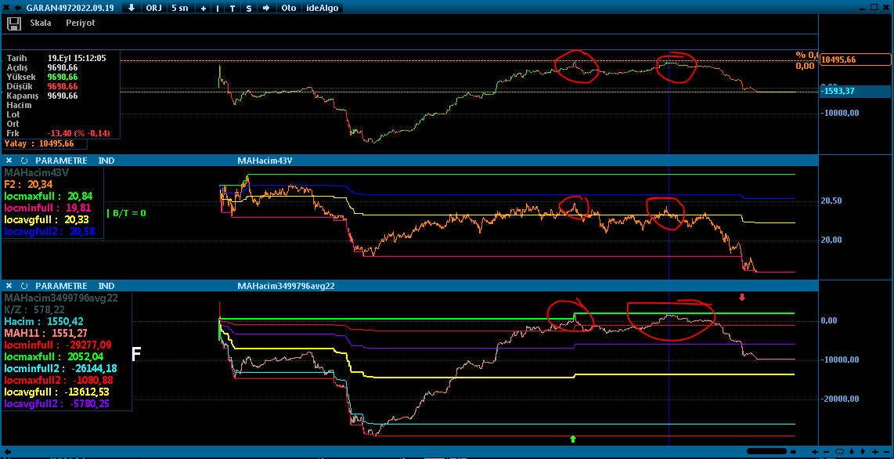The height and width of the screenshot is (459, 894).
Task: Click the MAHacim3499796avg22 panel title text
Action: pyautogui.click(x=286, y=286)
